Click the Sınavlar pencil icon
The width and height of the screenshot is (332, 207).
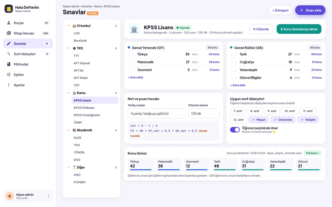point(9,44)
